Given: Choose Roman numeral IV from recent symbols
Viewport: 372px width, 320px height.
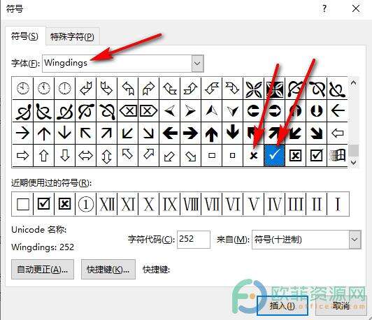Looking at the screenshot, I should [x=275, y=204].
